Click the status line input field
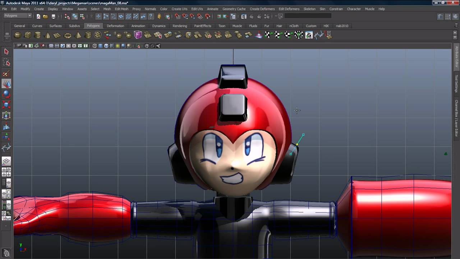460x259 pixels. 308,16
